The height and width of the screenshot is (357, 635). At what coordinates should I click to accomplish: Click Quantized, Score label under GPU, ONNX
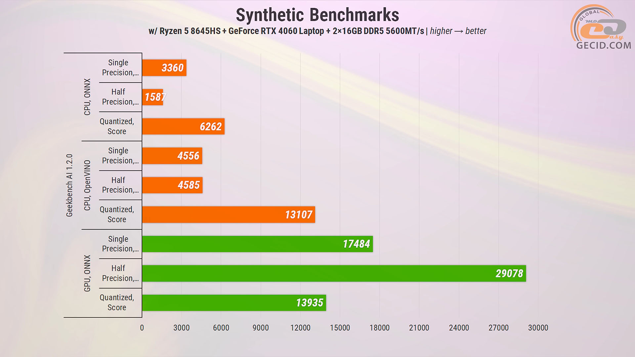pyautogui.click(x=117, y=303)
